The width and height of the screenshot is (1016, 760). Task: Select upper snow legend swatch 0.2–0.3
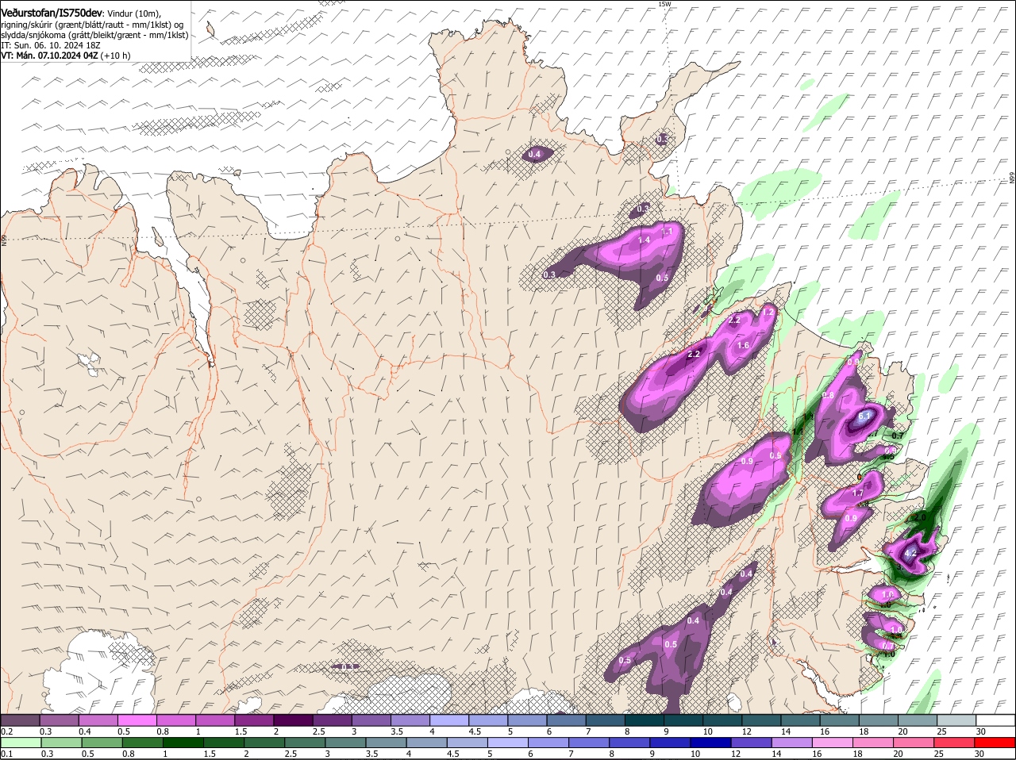click(x=21, y=719)
